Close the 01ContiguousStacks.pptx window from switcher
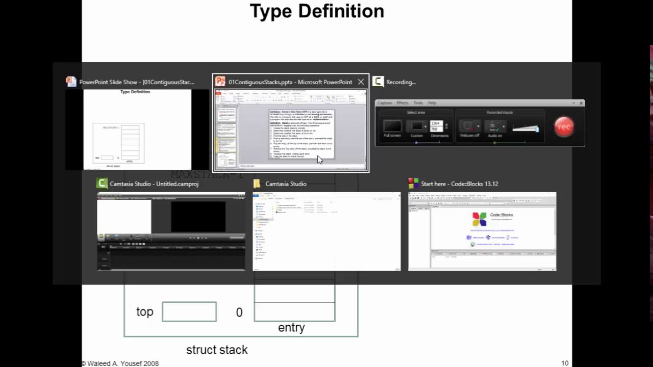Image resolution: width=653 pixels, height=367 pixels. click(x=361, y=82)
